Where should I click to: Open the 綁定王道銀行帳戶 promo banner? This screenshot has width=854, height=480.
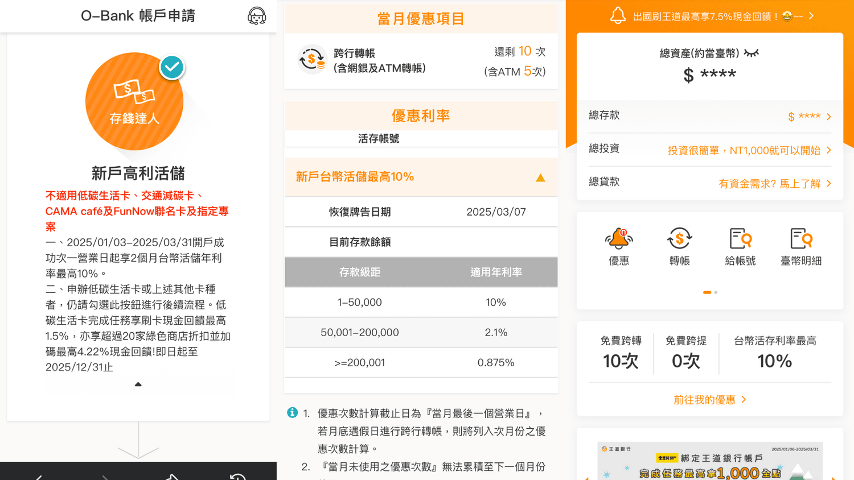tap(710, 461)
